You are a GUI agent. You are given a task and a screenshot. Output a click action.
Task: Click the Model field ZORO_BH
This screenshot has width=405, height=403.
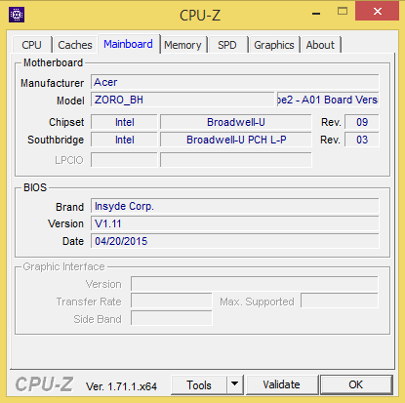point(182,100)
